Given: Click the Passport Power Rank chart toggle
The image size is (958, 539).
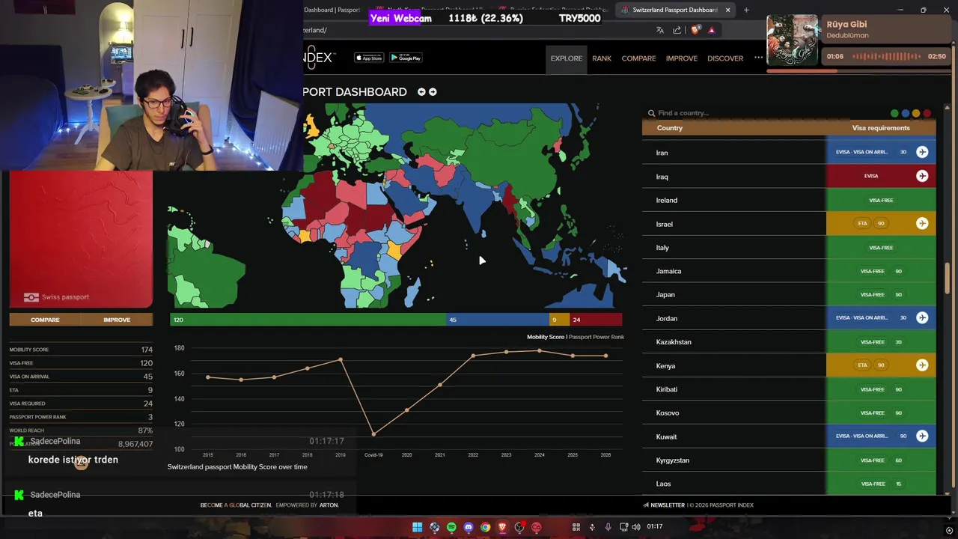Looking at the screenshot, I should point(597,337).
